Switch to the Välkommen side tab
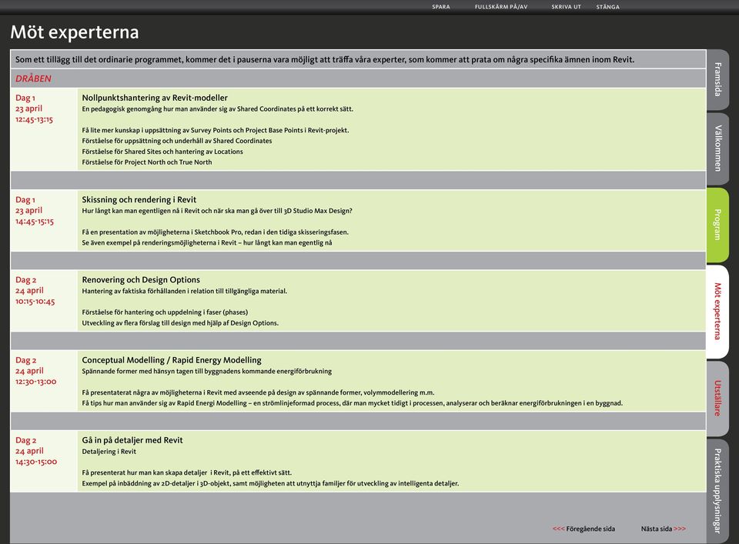The image size is (739, 544). [x=717, y=149]
